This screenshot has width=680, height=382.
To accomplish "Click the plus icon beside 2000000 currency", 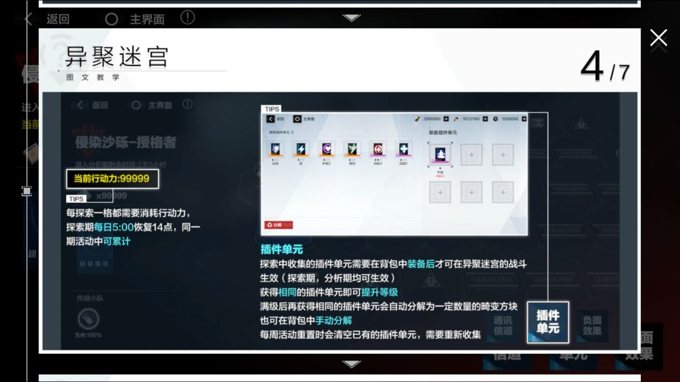I will tap(446, 119).
